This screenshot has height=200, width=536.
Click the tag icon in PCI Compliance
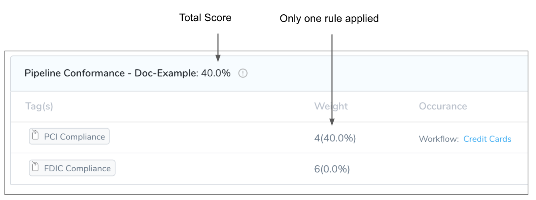(x=36, y=136)
